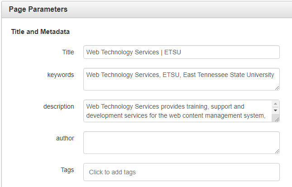Click the description box resize handle
The image size is (292, 187).
[276, 119]
